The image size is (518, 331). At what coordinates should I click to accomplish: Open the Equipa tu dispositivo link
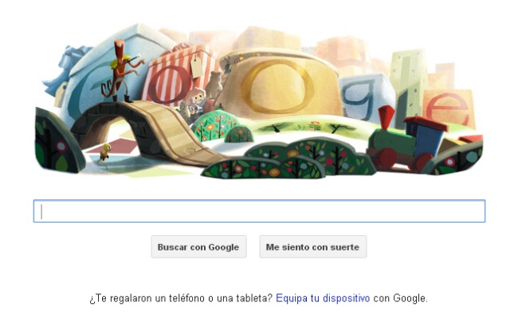323,298
